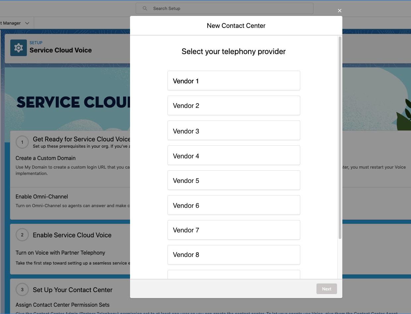This screenshot has width=411, height=314.
Task: Click step 3 circle number
Action: [x=22, y=289]
